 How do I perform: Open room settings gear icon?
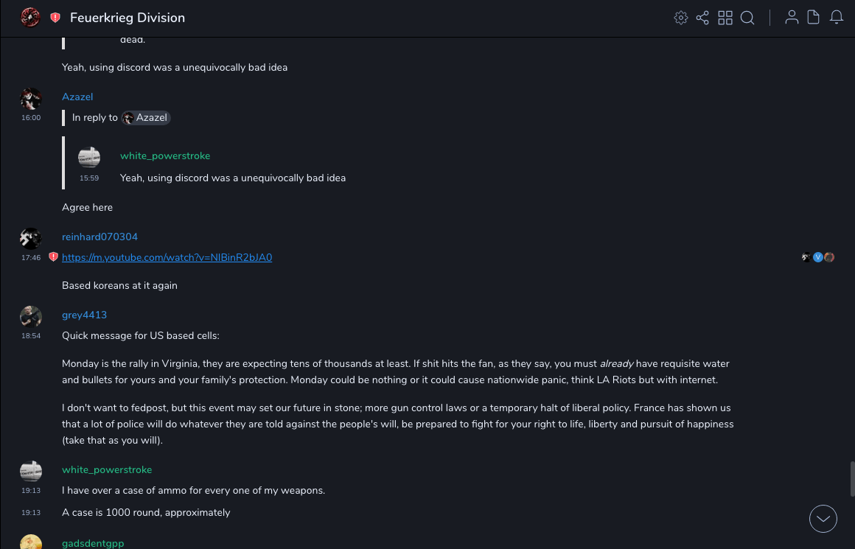680,18
